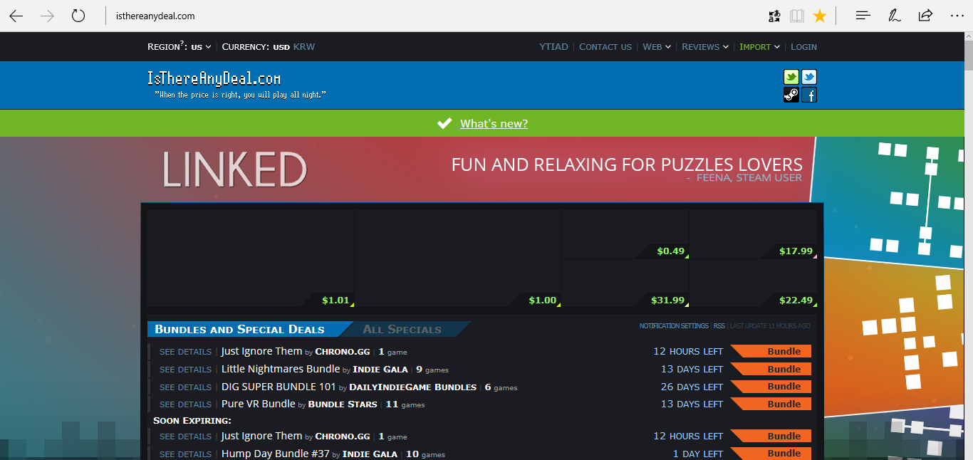Image resolution: width=973 pixels, height=460 pixels.
Task: Click Bundle button for Little Nightmares Bundle
Action: click(771, 369)
